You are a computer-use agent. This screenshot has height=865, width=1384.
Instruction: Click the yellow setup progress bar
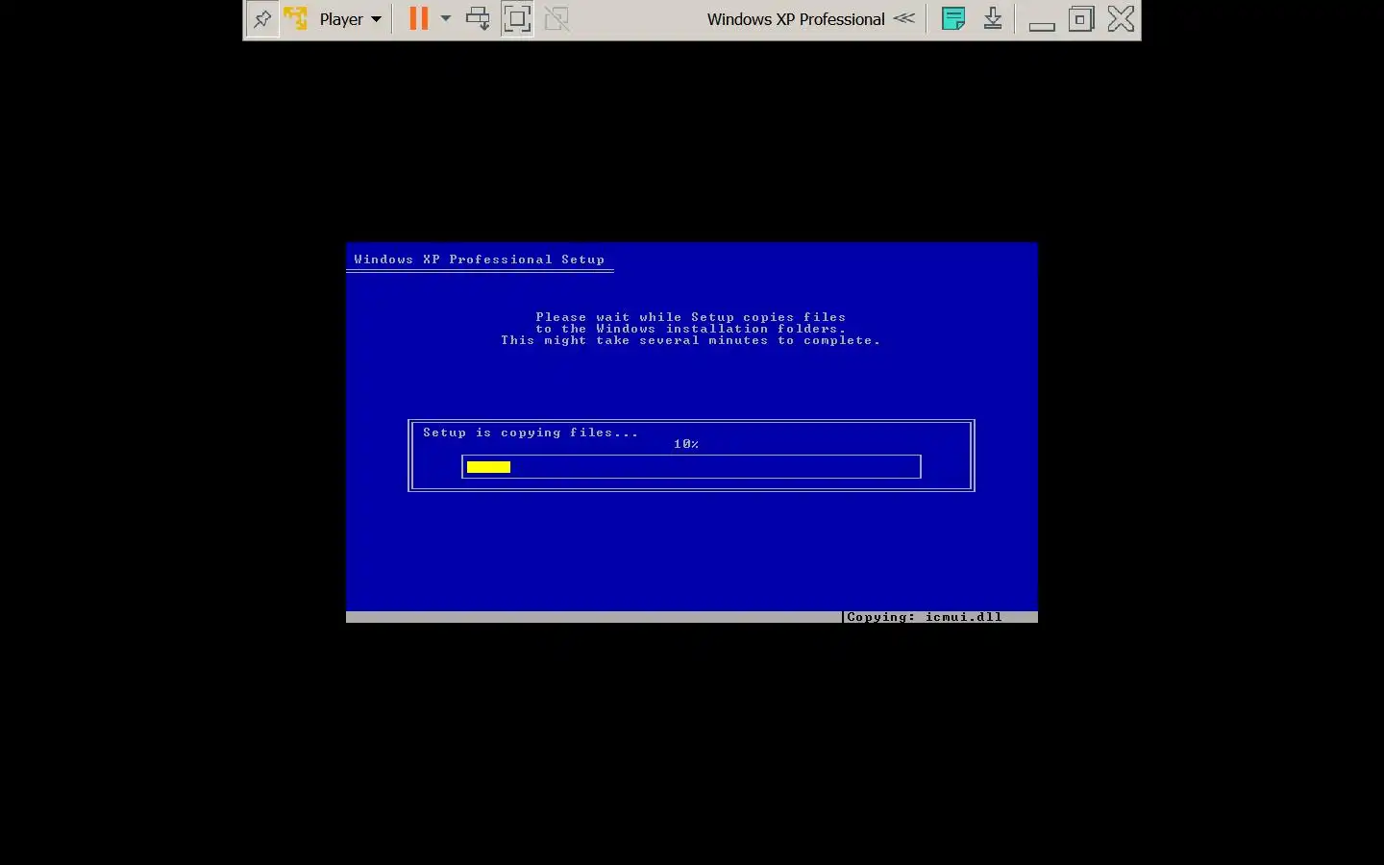(489, 467)
